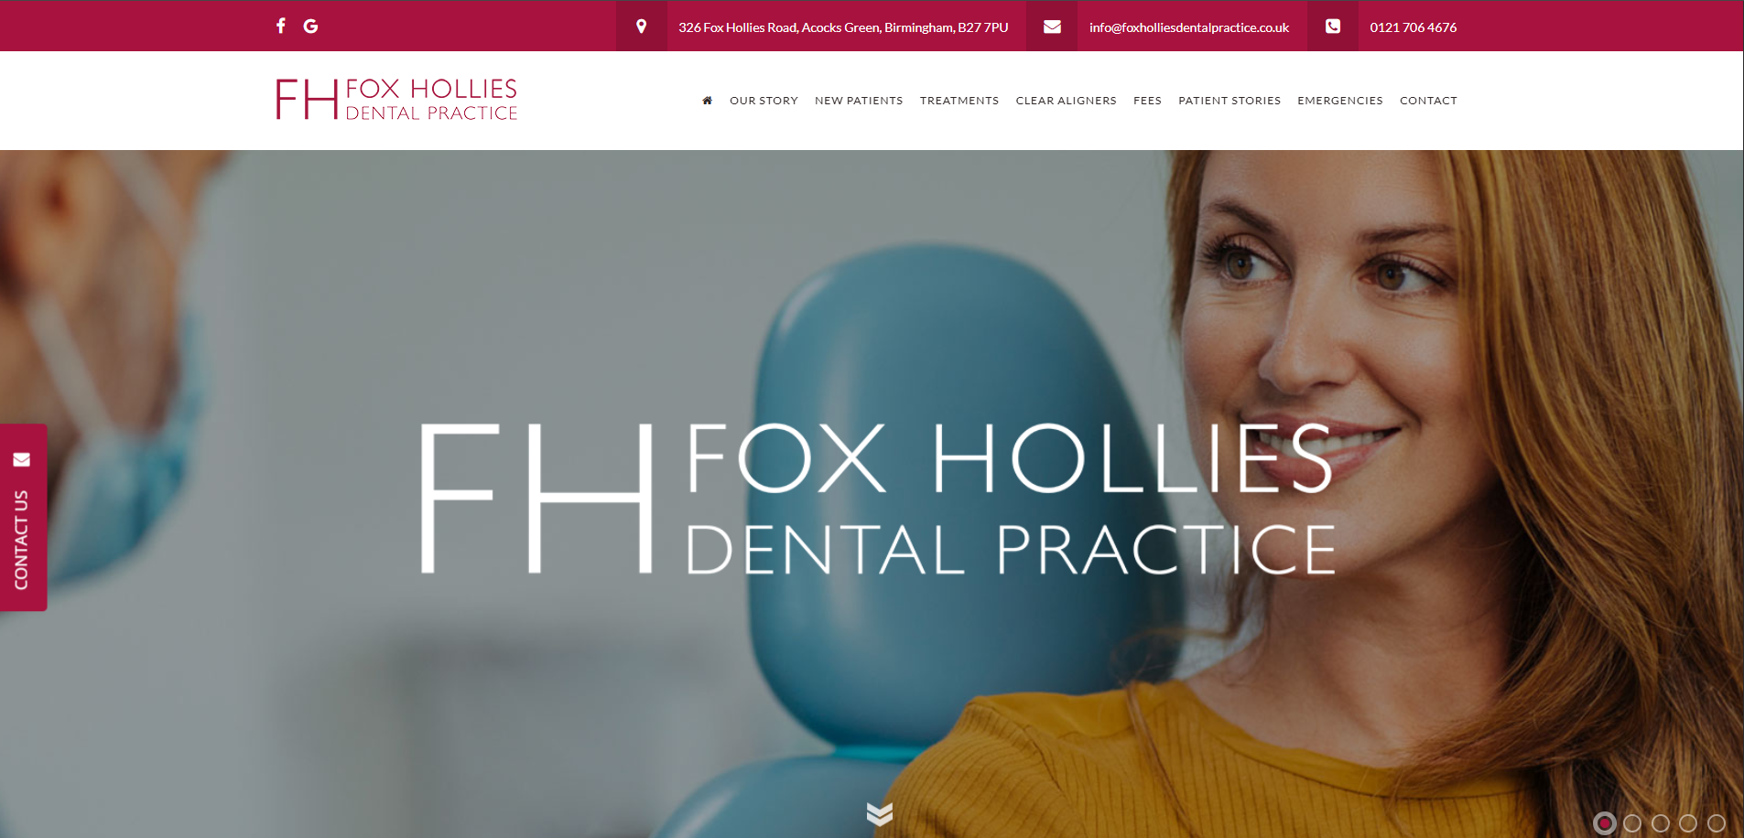This screenshot has height=838, width=1744.
Task: Select the last slider dot
Action: pos(1717,823)
